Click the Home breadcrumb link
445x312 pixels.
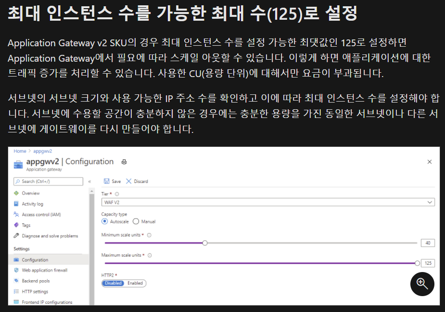click(x=20, y=151)
